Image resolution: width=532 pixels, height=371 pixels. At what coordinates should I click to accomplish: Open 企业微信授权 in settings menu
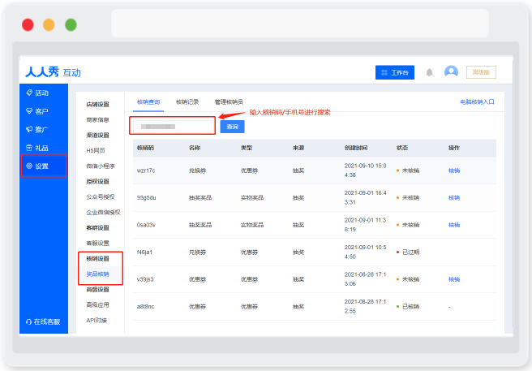coord(103,213)
